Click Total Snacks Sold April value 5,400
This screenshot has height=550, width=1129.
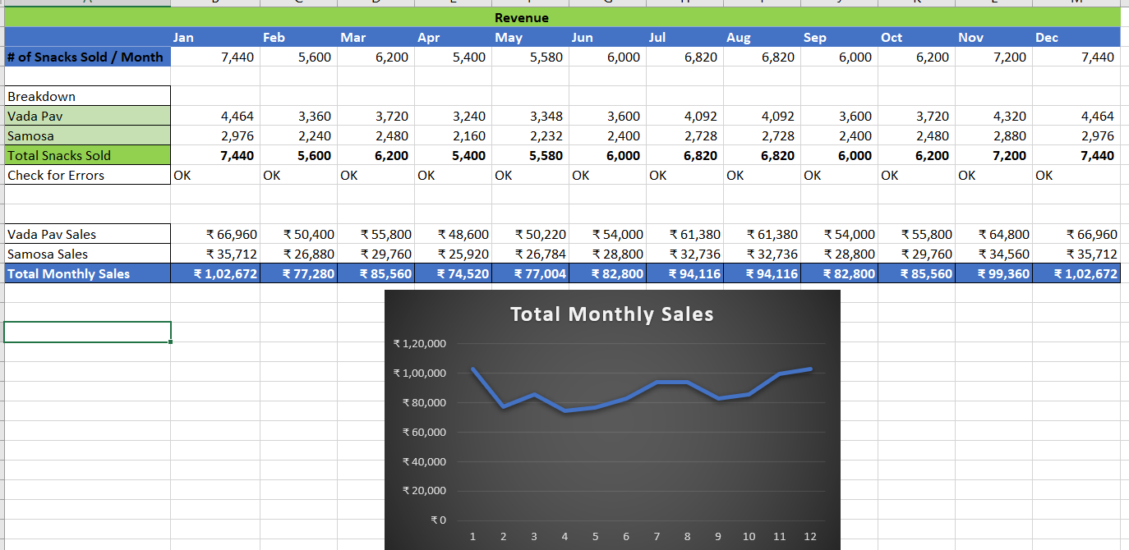coord(453,155)
